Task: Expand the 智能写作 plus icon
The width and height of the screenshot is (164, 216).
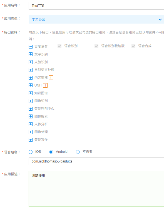Action: (x=31, y=140)
